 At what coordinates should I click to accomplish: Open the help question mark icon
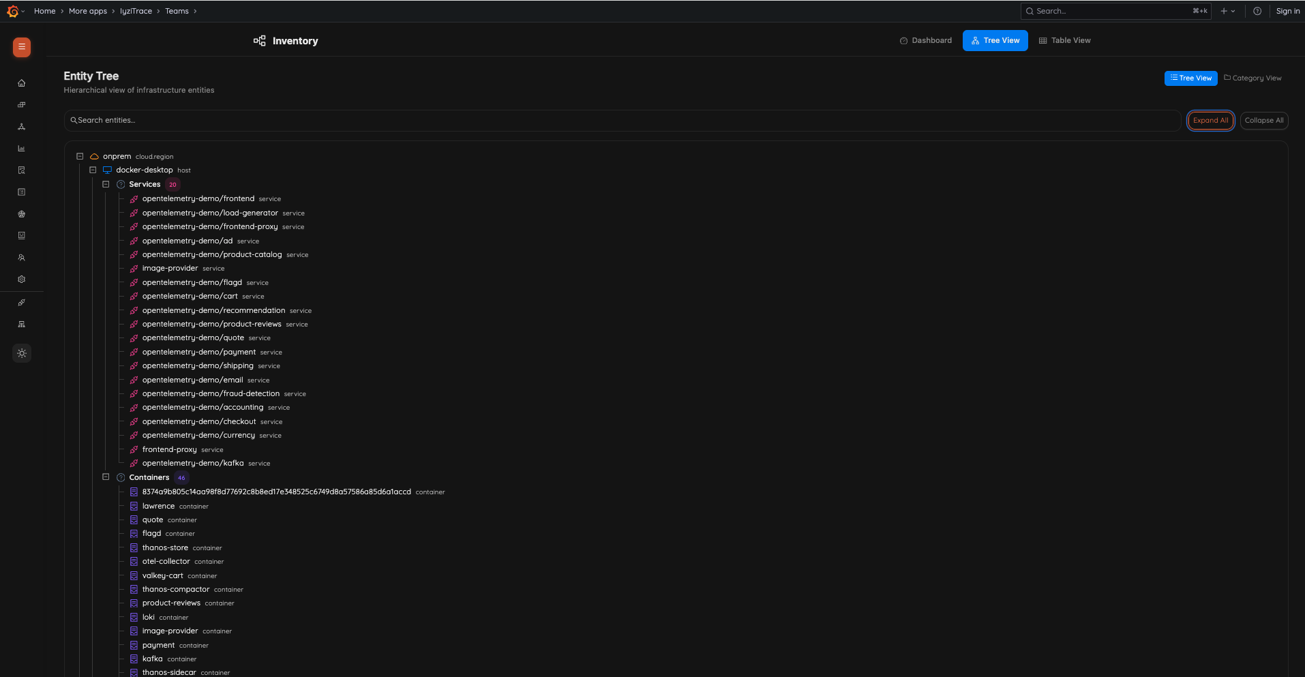pos(1257,11)
